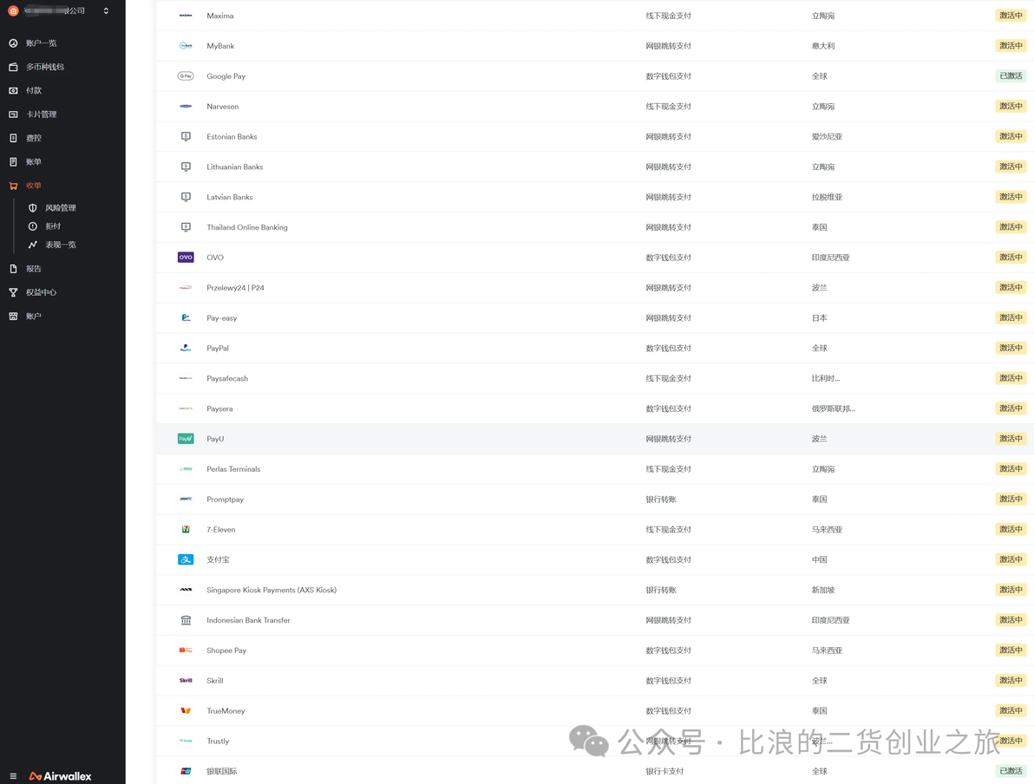Open the Promptpay row

[x=595, y=500]
